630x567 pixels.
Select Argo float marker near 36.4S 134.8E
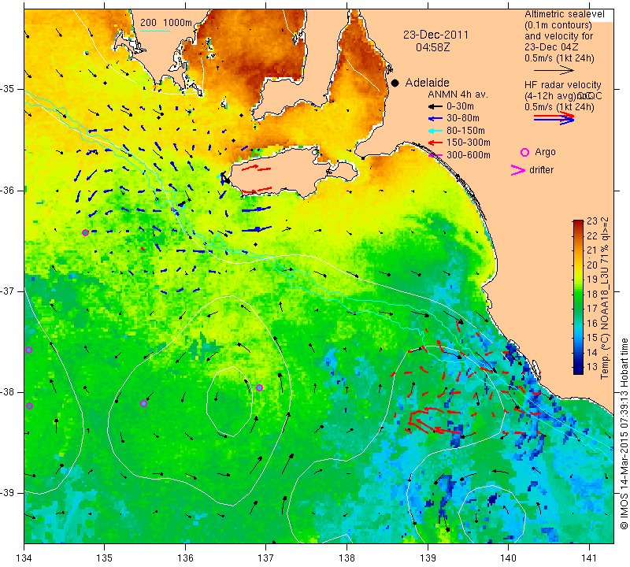click(x=85, y=232)
